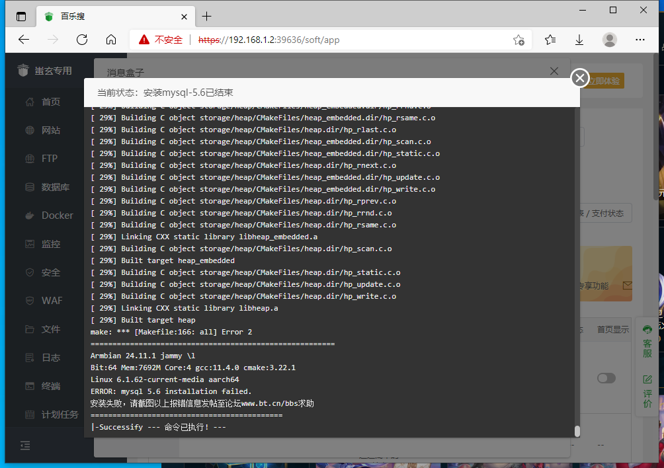Viewport: 664px width, 468px height.
Task: Collapse the sidebar menu
Action: tap(25, 446)
